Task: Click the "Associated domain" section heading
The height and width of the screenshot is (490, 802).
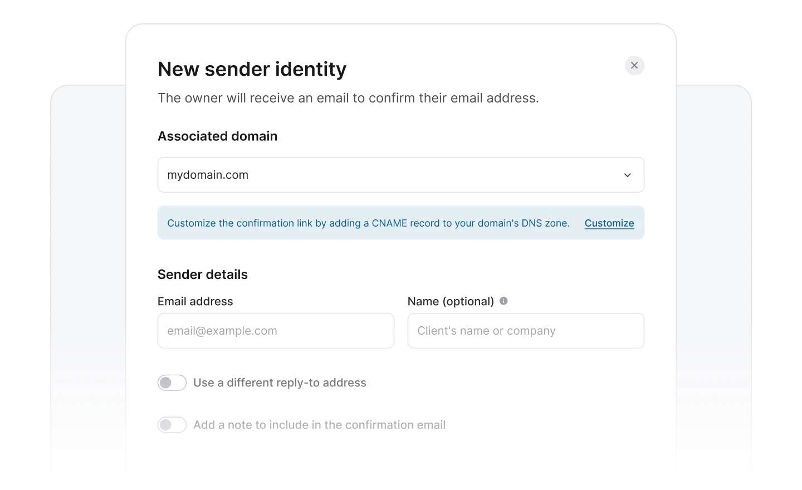Action: coord(217,136)
